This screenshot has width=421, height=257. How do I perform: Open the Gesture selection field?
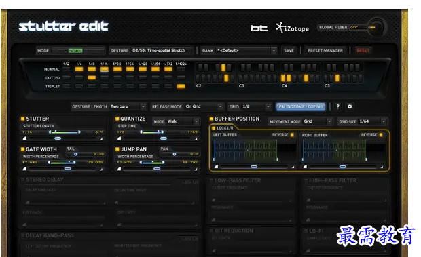click(162, 50)
